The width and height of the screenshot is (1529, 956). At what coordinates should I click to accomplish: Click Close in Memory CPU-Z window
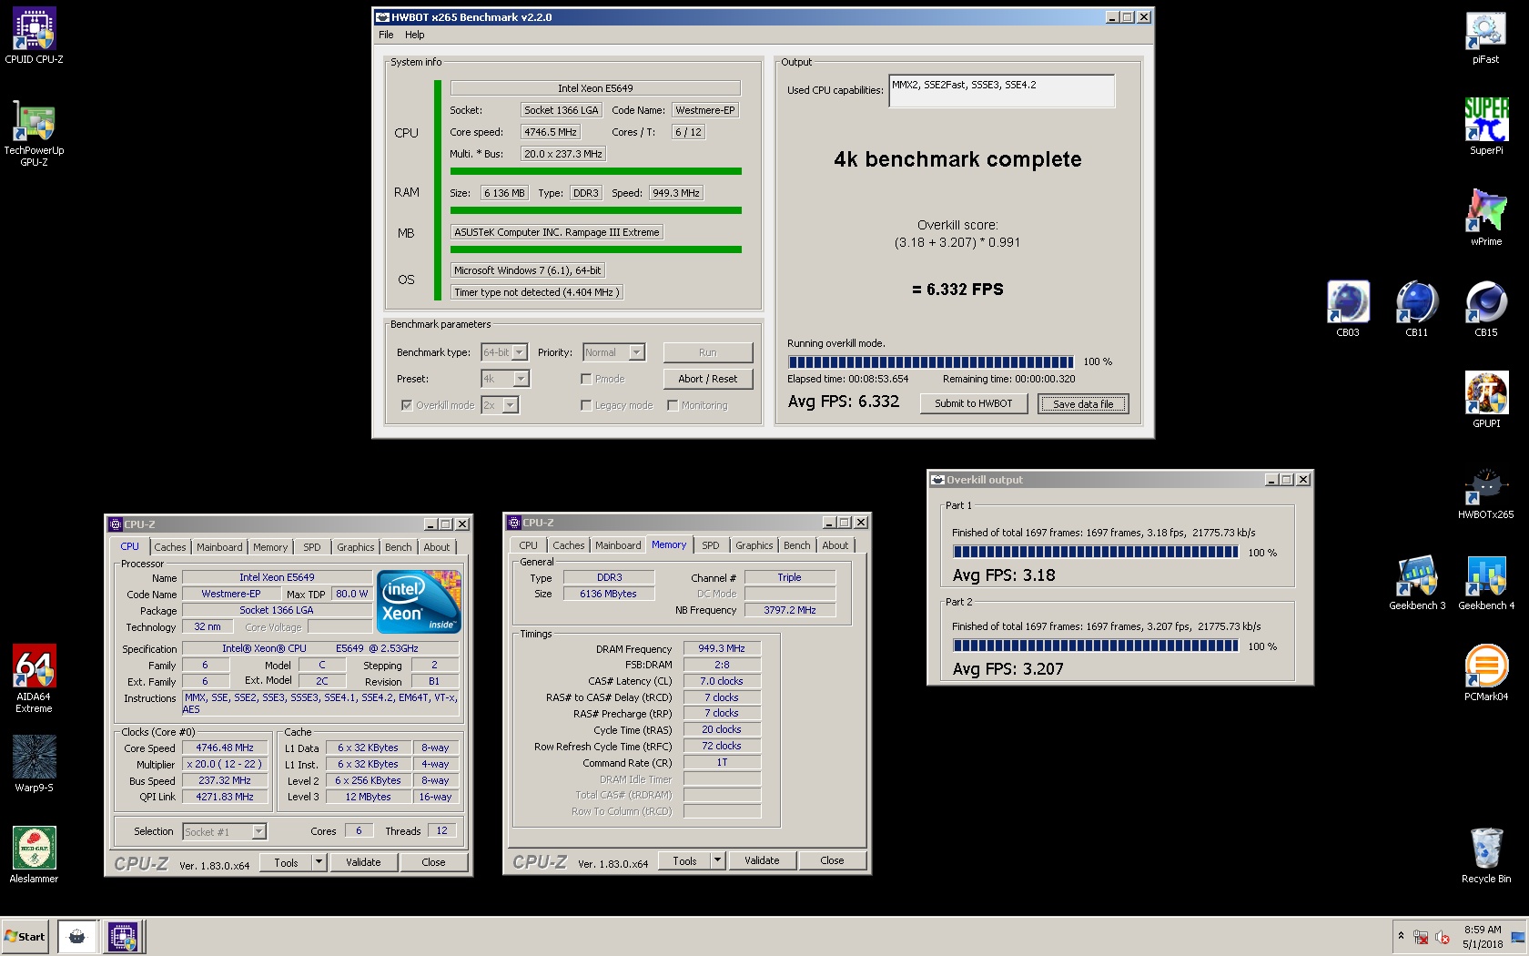832,860
